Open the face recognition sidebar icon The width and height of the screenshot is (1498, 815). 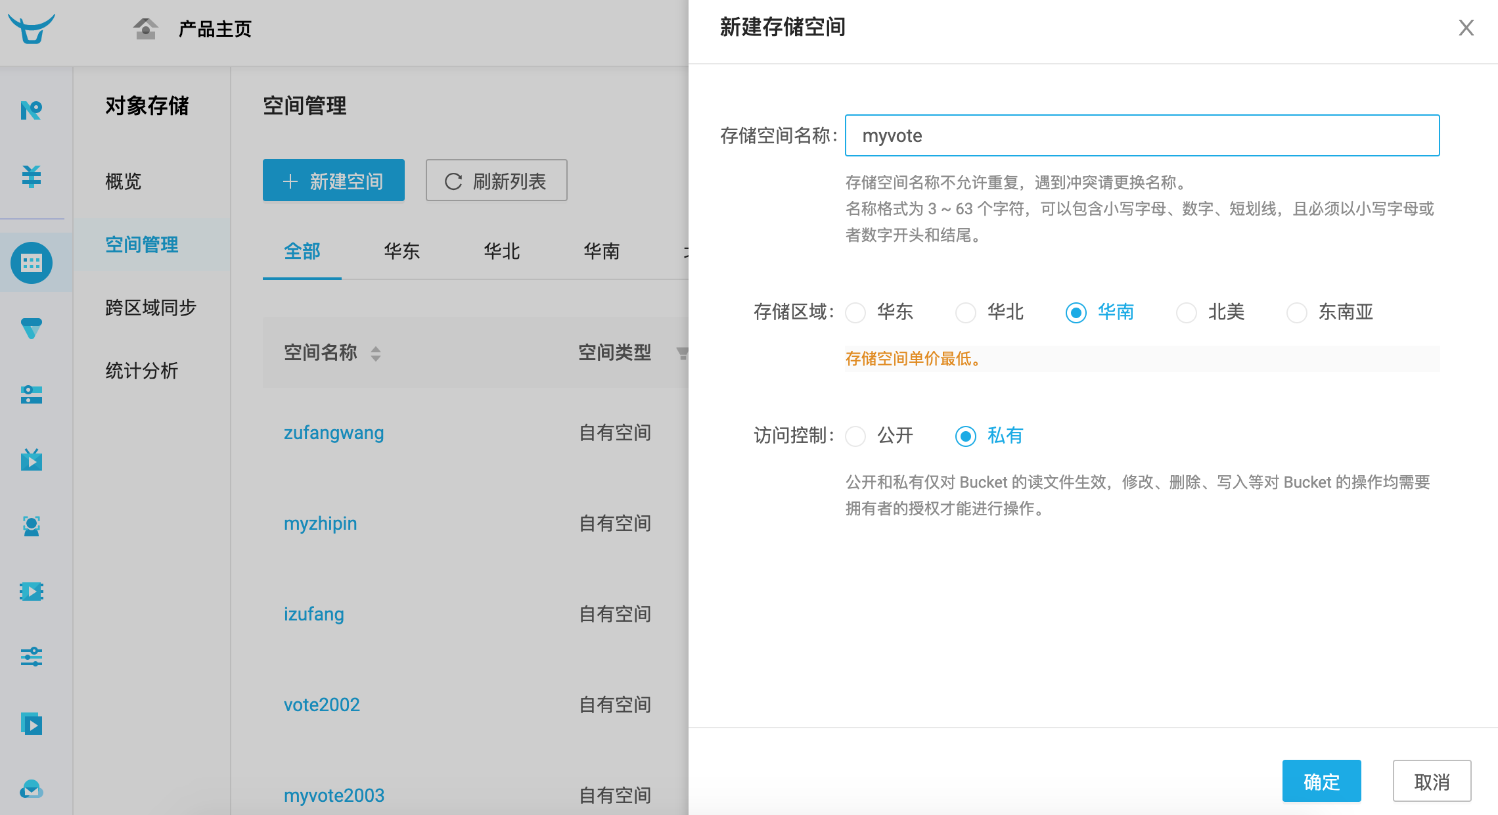31,525
